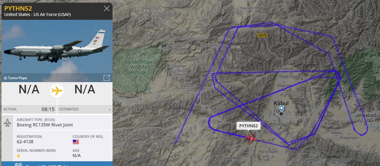The width and height of the screenshot is (380, 166).
Task: Click the yellow lock icon under Serial Number
Action: coord(18,156)
